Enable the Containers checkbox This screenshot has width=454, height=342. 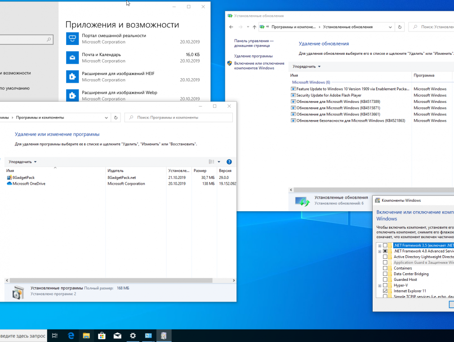[x=385, y=268]
